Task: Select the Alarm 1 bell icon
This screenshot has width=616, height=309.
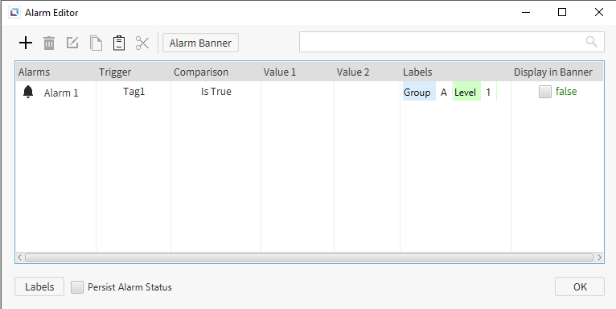Action: point(28,92)
